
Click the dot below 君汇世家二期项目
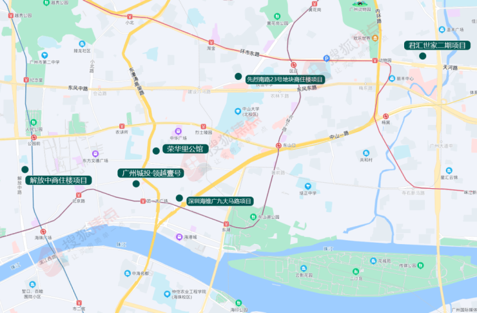click(x=422, y=56)
